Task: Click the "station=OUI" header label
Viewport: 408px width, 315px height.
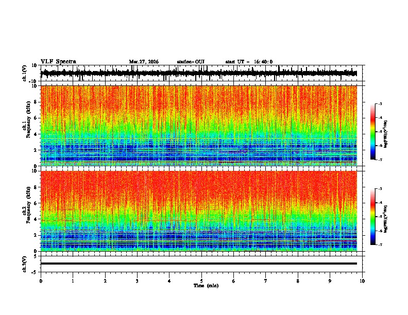Action: point(191,62)
